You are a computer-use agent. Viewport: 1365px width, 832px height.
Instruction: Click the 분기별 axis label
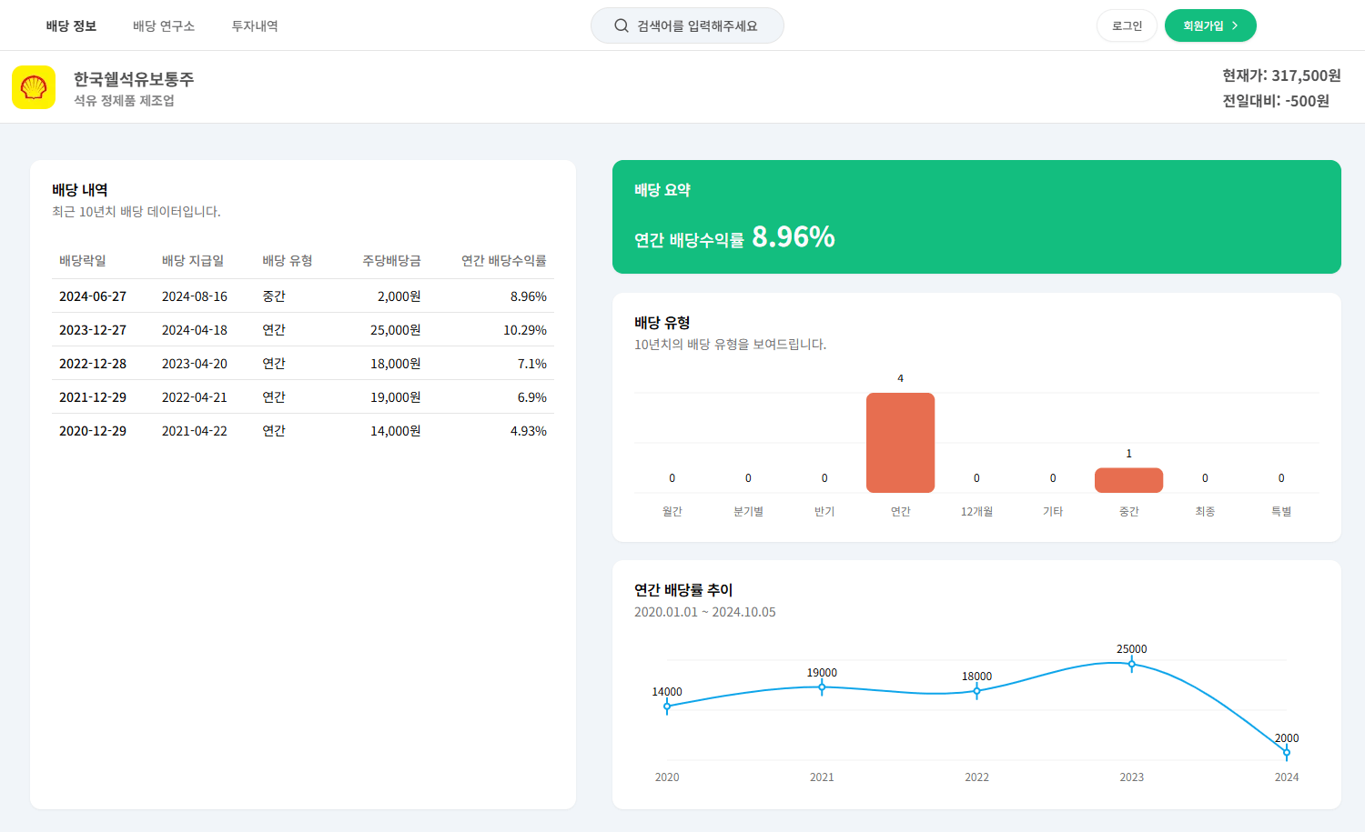(x=748, y=512)
